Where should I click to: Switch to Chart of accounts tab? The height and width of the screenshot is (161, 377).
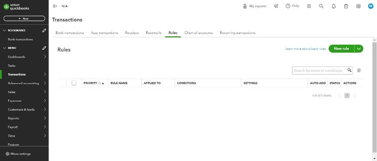click(198, 33)
